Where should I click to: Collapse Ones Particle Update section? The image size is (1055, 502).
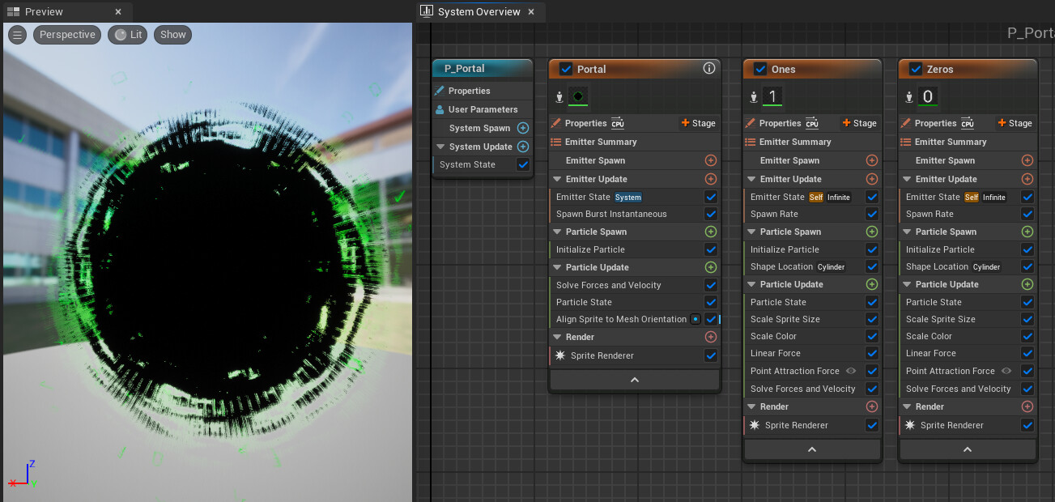751,284
